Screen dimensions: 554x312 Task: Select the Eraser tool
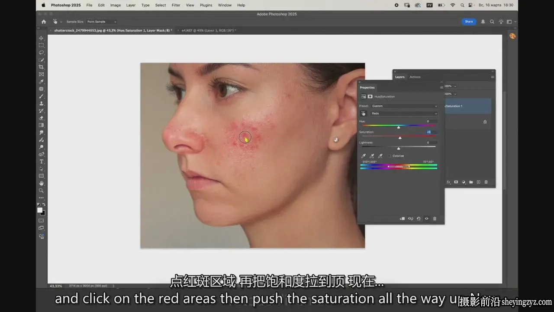42,118
